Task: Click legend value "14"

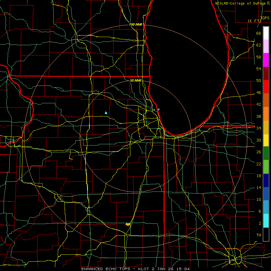Action: [x=259, y=188]
